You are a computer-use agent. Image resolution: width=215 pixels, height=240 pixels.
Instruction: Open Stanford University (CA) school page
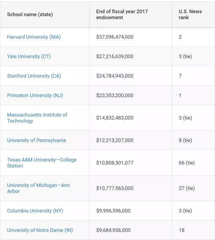point(34,76)
